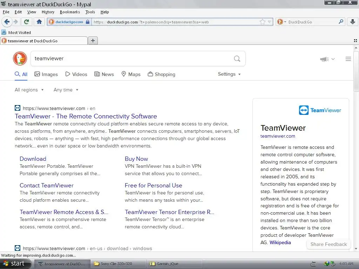Open TeamViewer Tensor Enterprise R... sitelink

tap(169, 212)
